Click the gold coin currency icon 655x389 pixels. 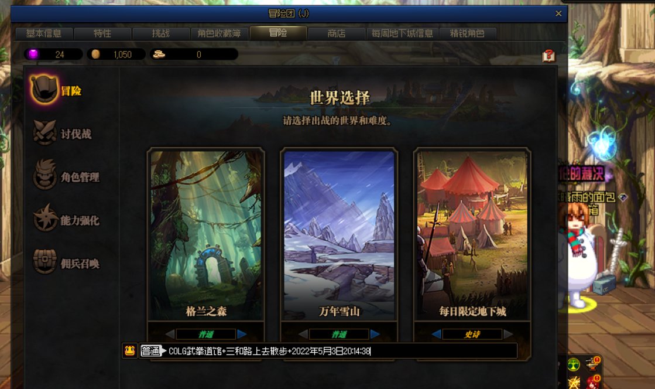coord(95,54)
